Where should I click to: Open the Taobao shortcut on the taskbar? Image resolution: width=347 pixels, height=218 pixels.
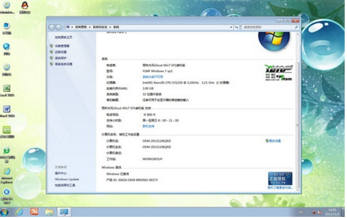[x=34, y=212]
